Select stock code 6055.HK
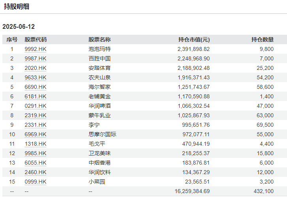Viewport: 287px width, 197px height. pos(35,163)
